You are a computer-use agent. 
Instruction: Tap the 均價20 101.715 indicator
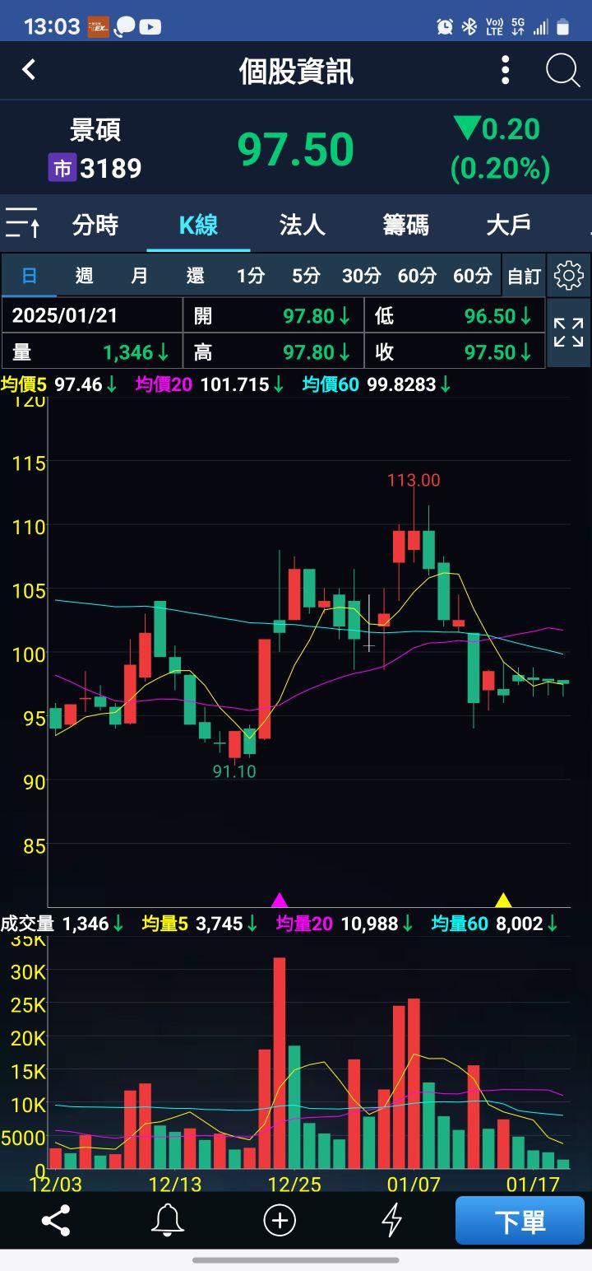(211, 384)
